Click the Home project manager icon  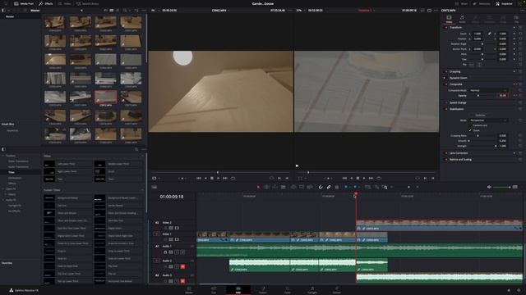click(x=509, y=290)
